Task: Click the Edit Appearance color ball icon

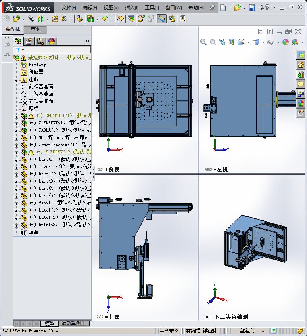Action: point(286,42)
